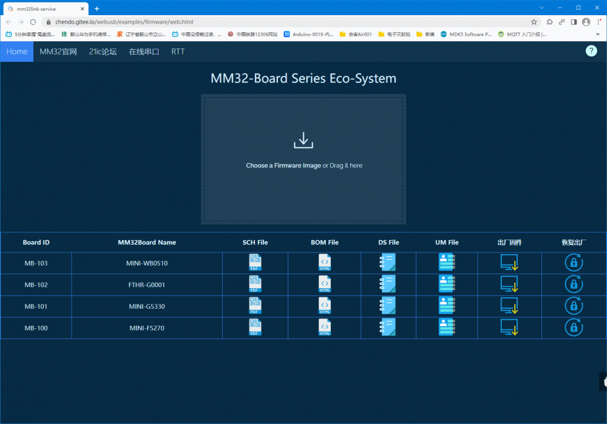Click the site lock icon in address bar

click(49, 22)
